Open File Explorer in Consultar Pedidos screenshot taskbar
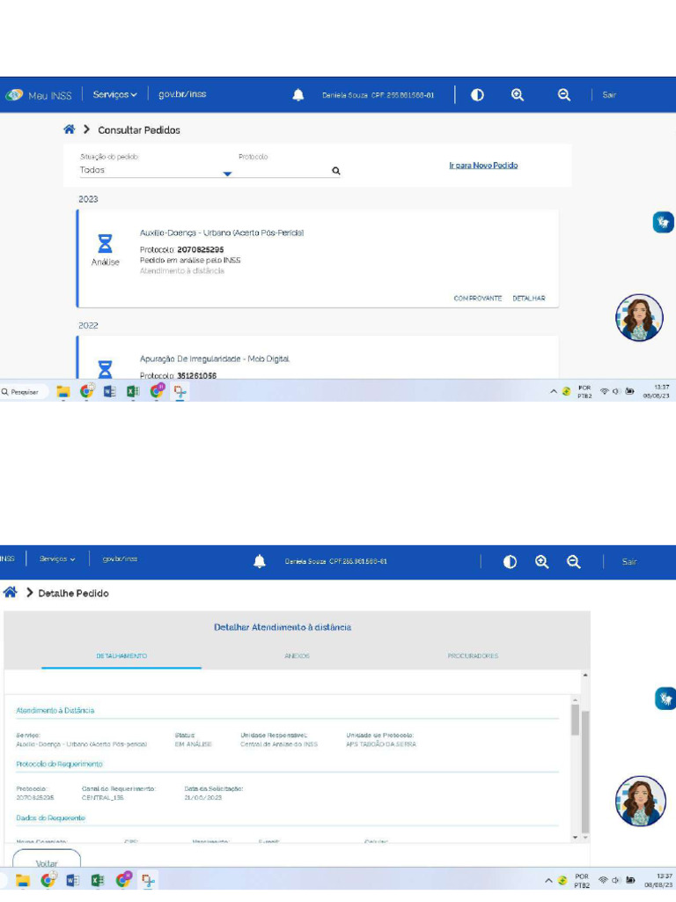The width and height of the screenshot is (676, 902). [63, 392]
